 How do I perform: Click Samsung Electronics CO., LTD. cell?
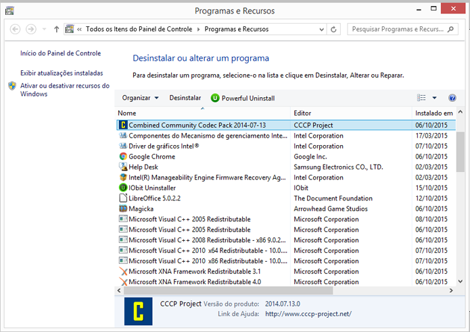click(338, 167)
